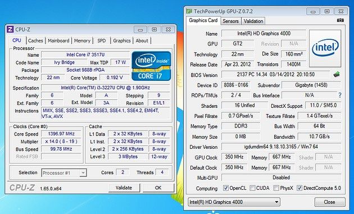Click the Device ID value 8086 - 0166

(235, 85)
